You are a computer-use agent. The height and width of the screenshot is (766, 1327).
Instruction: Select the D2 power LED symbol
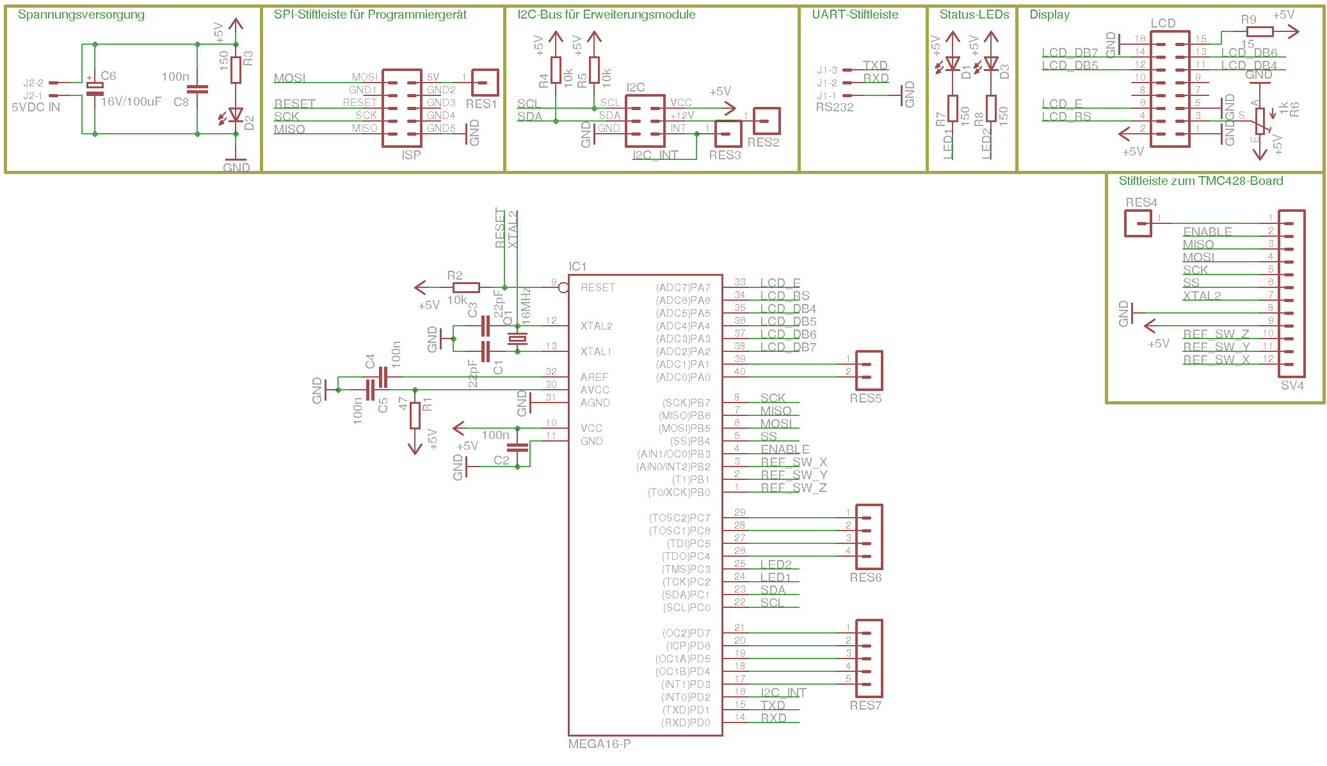tap(234, 115)
